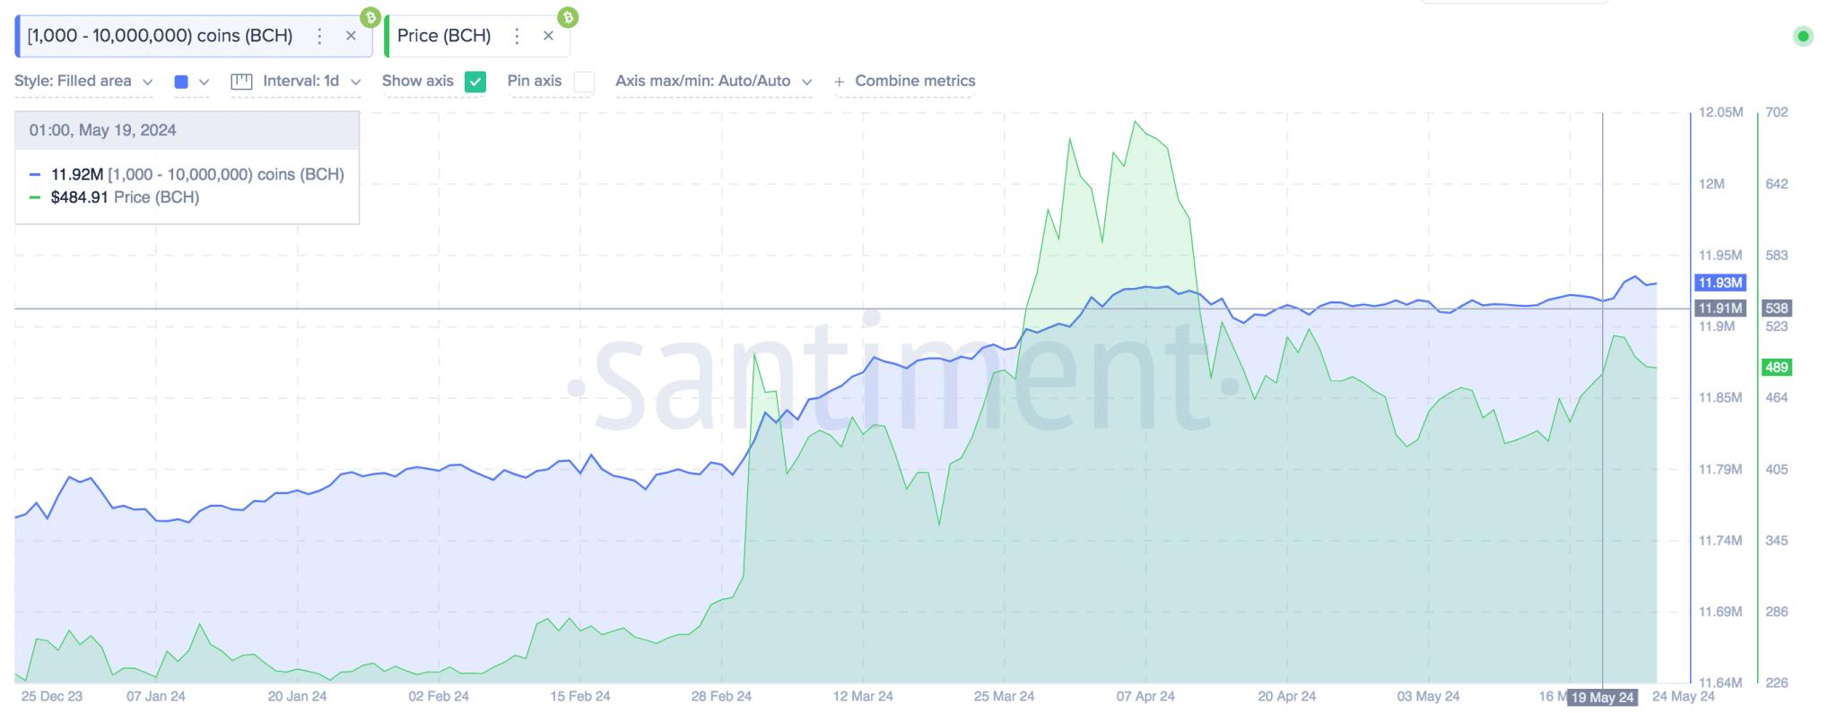Remove the [1,000 - 10,000,000) coins metric
Screen dimensions: 1837x713
point(351,36)
